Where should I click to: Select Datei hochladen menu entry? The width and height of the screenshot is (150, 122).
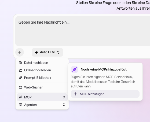[42, 63]
